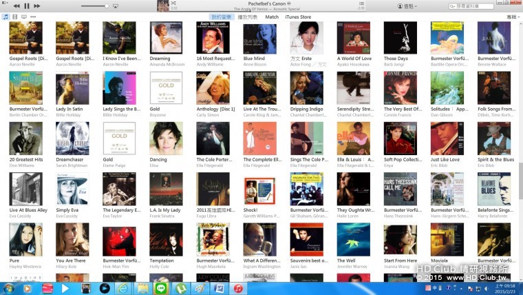Open Belafonte Sings the Blues cover
Viewport: 523px width, 295px height.
point(494,189)
